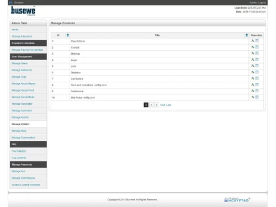The image size is (276, 207).
Task: Click the view icon for Contact row
Action: click(257, 47)
